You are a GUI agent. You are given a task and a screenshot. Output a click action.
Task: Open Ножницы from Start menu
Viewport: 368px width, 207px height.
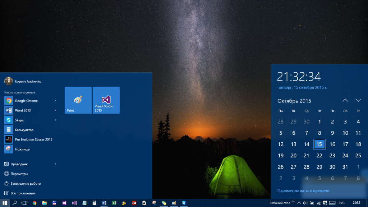(x=31, y=149)
